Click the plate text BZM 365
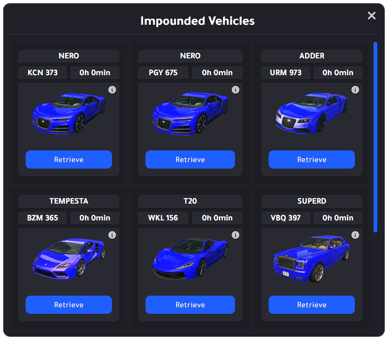Viewport: 388px width, 340px height. coord(42,218)
